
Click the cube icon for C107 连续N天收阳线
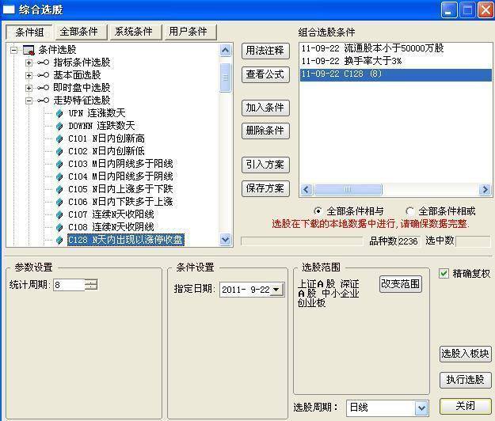(x=59, y=214)
